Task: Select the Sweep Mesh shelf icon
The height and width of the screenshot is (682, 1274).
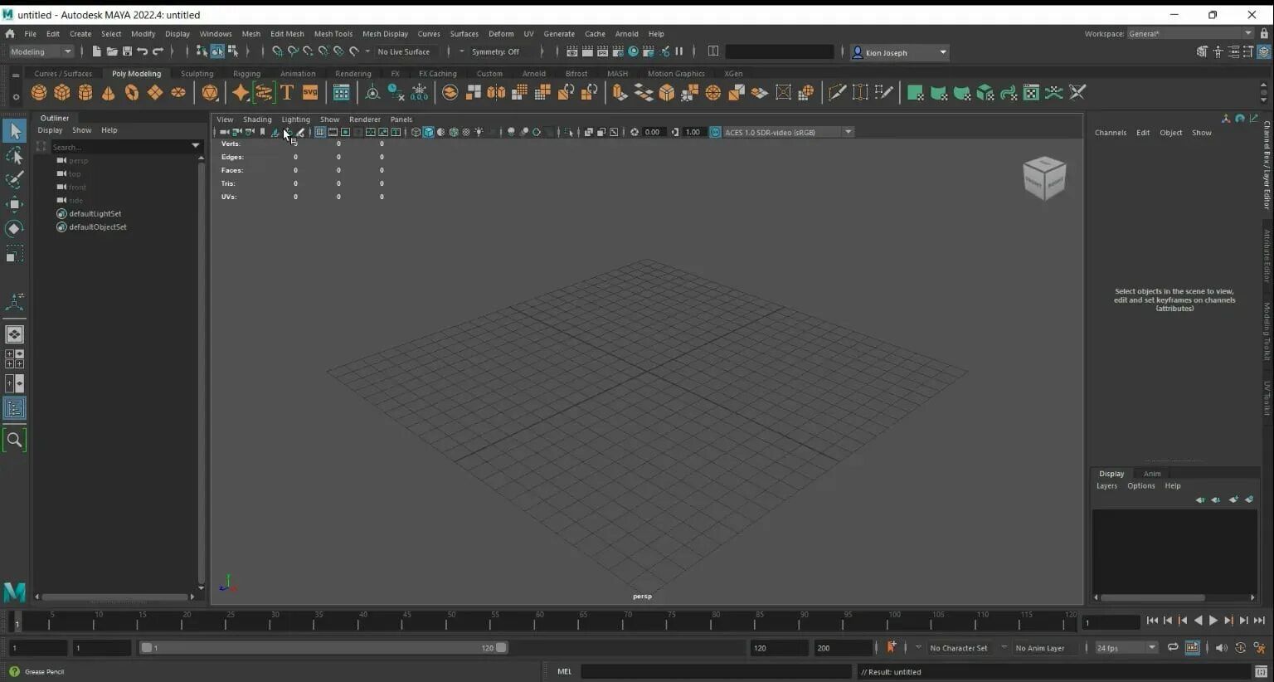Action: (x=264, y=93)
